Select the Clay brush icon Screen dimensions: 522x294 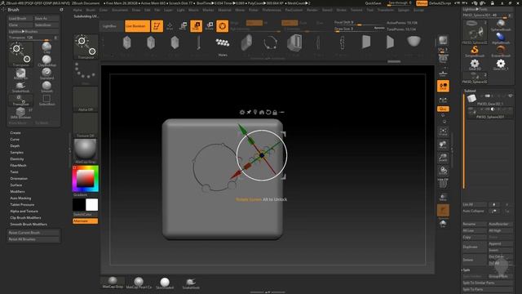46,47
